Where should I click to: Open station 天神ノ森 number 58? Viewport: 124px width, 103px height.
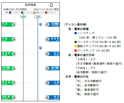pos(9,98)
